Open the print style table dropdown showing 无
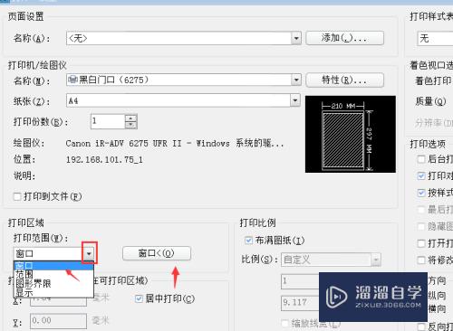This screenshot has height=331, width=453. point(435,38)
